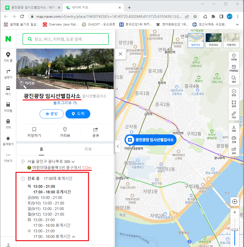Click 저장 download map button

(x=234, y=128)
